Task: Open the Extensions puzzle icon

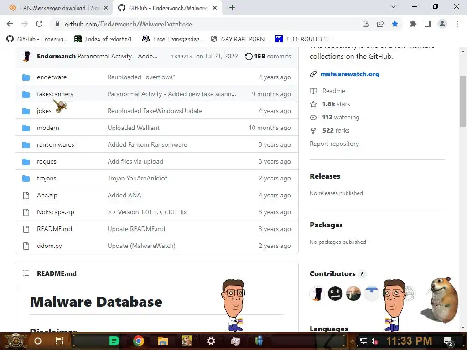Action: pyautogui.click(x=413, y=24)
